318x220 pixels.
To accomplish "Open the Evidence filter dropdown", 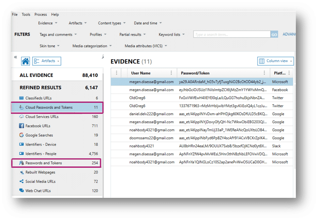I will click(47, 23).
